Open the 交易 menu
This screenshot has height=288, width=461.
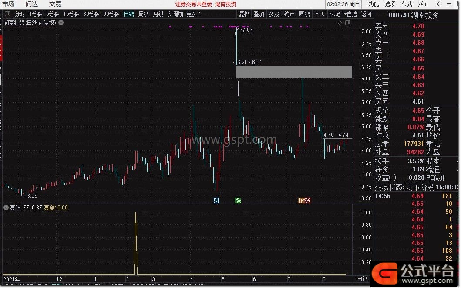(x=55, y=4)
